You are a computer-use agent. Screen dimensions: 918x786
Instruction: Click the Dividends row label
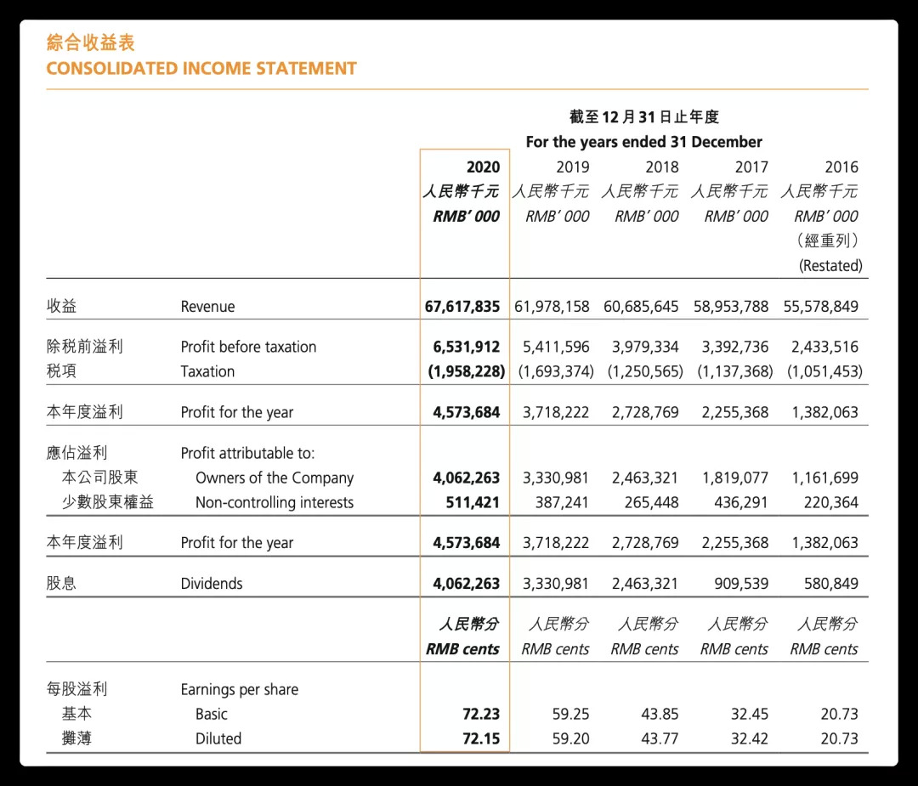point(212,584)
